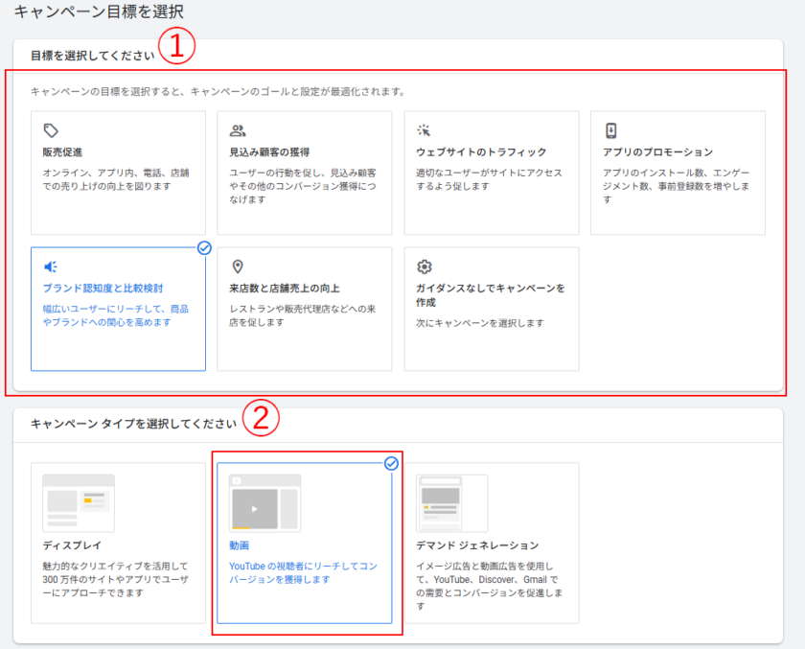The height and width of the screenshot is (649, 805).
Task: Click the price tag icon for 販売促進
Action: (x=51, y=130)
